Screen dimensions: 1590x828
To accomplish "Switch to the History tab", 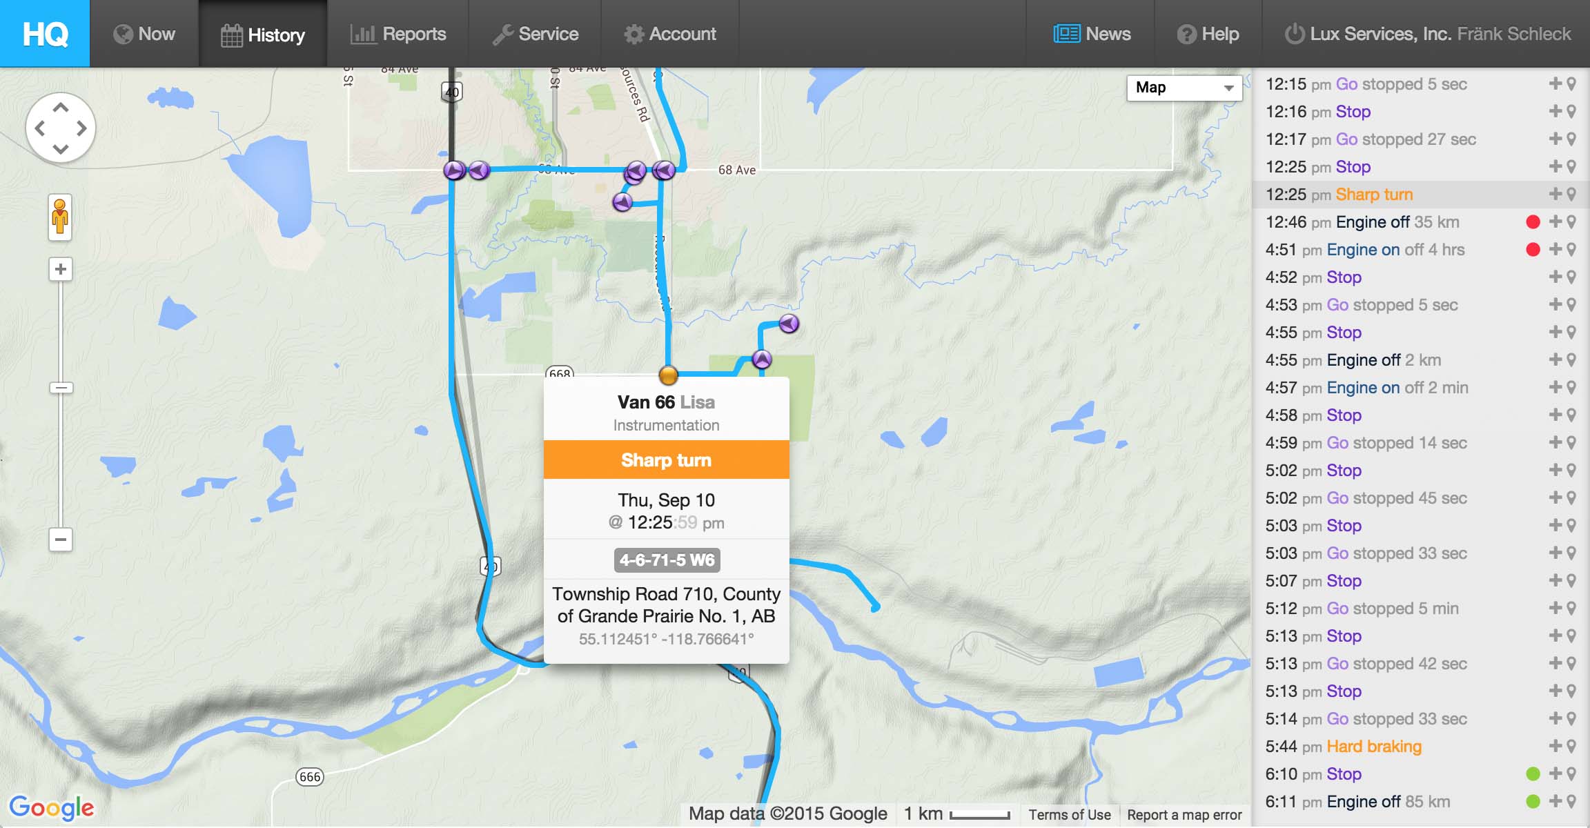I will [263, 33].
